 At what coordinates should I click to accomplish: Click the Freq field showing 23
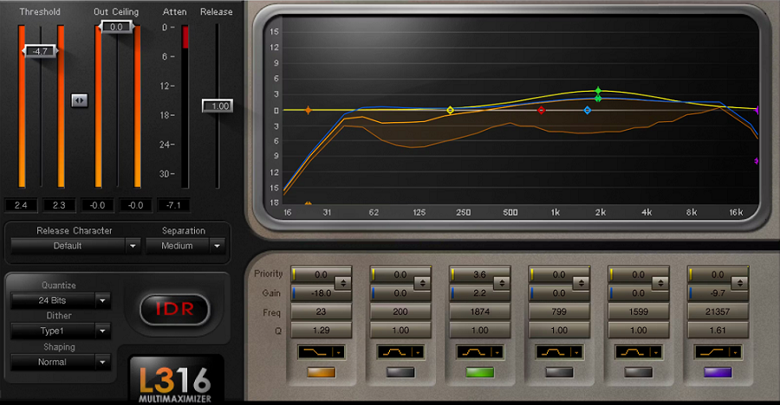321,312
